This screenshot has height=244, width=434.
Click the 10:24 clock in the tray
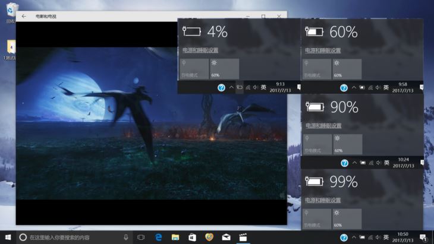tap(403, 163)
